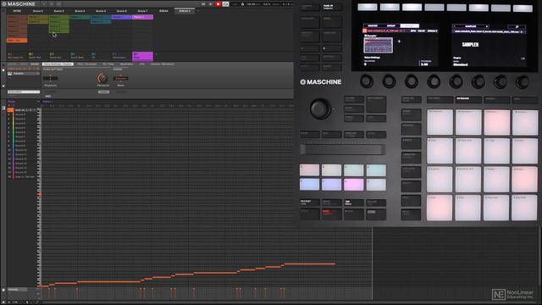Click the metronome icon beside the tempo

(x=242, y=4)
